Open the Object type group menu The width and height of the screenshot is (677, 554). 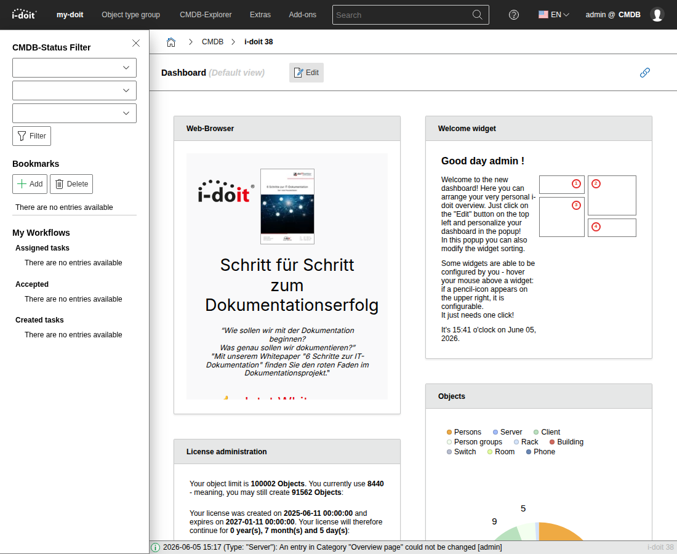[131, 15]
